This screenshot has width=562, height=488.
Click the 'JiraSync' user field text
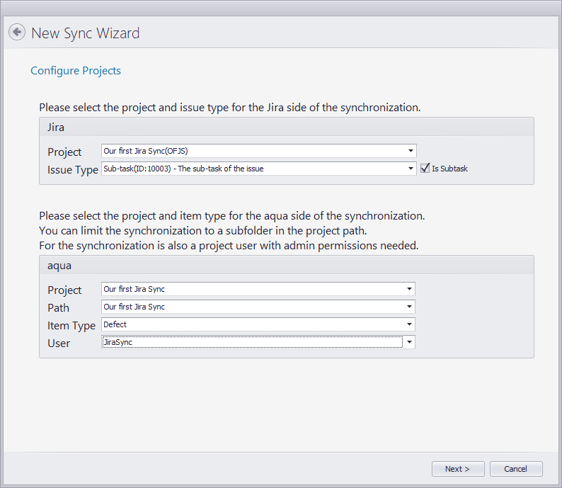click(x=118, y=342)
